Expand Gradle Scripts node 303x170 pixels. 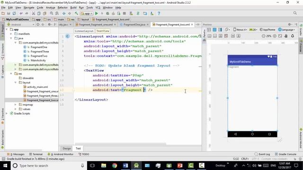click(7, 113)
